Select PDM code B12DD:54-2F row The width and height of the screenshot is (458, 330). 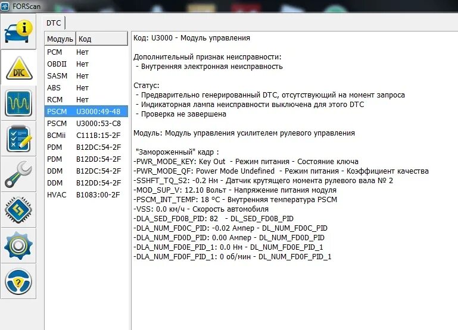tap(86, 159)
